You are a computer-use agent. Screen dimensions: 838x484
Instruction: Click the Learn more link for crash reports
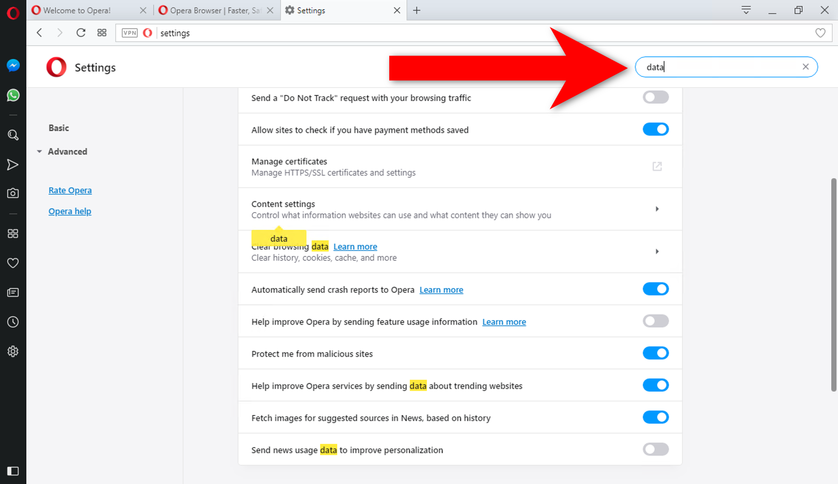pos(441,290)
